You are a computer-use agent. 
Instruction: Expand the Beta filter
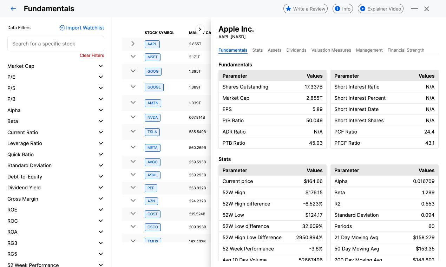(x=56, y=121)
